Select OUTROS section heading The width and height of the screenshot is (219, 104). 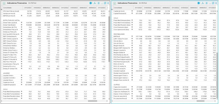(116, 85)
